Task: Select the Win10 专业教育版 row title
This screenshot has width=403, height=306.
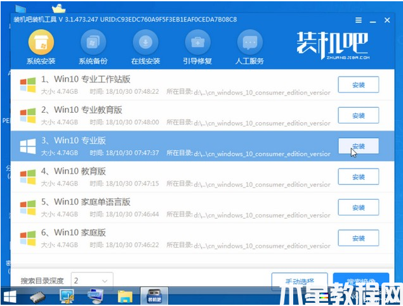Action: point(81,110)
